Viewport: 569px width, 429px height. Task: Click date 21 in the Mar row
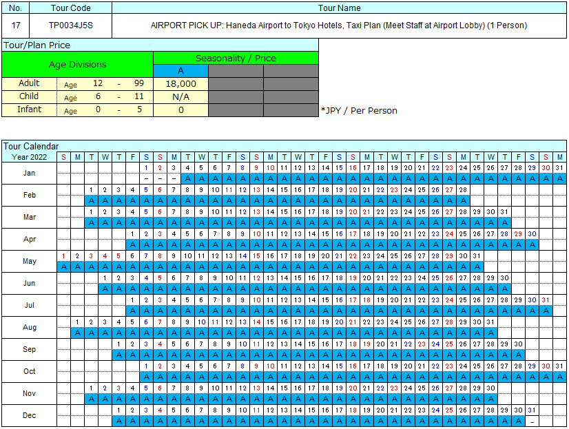pyautogui.click(x=366, y=212)
